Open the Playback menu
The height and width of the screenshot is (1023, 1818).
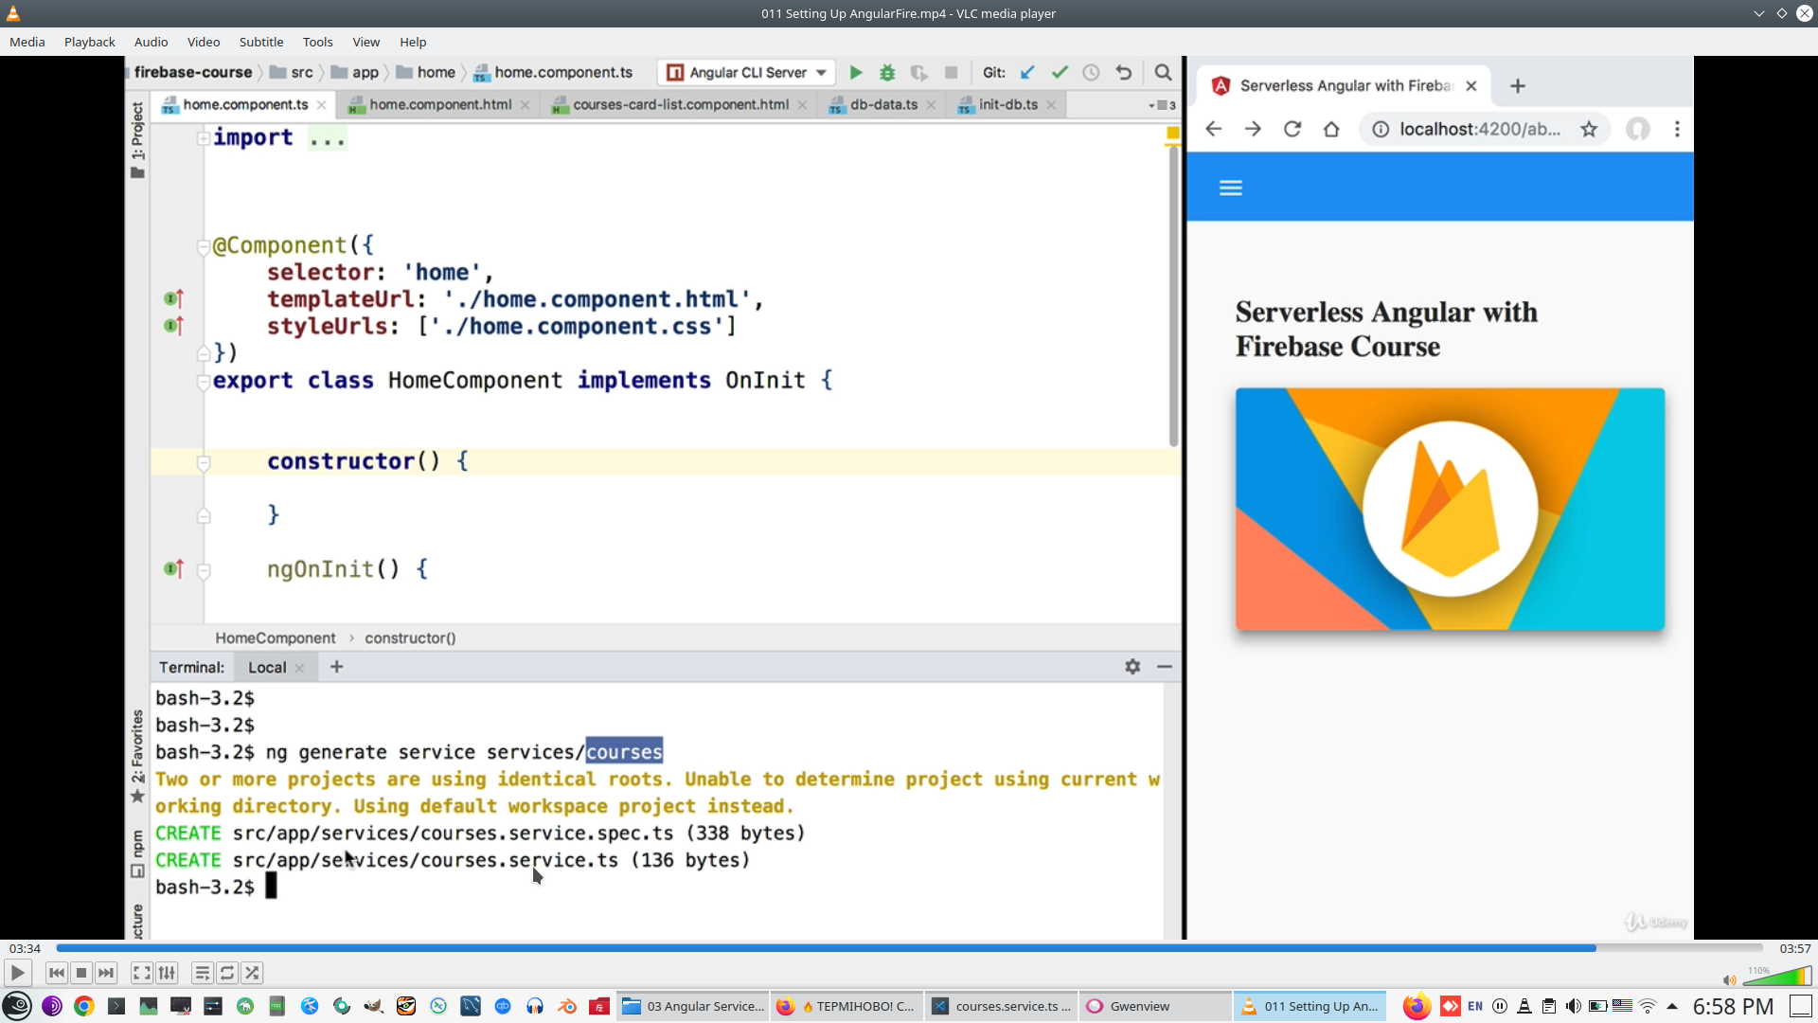point(89,42)
